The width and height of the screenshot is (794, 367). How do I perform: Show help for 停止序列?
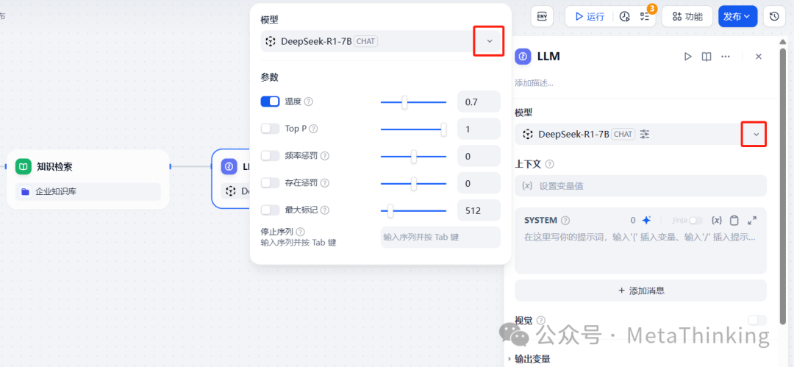(300, 232)
